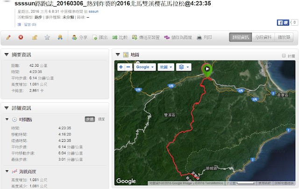Viewport: 299px width, 189px height.
Task: Open the Google map provider dropdown
Action: coord(145,67)
